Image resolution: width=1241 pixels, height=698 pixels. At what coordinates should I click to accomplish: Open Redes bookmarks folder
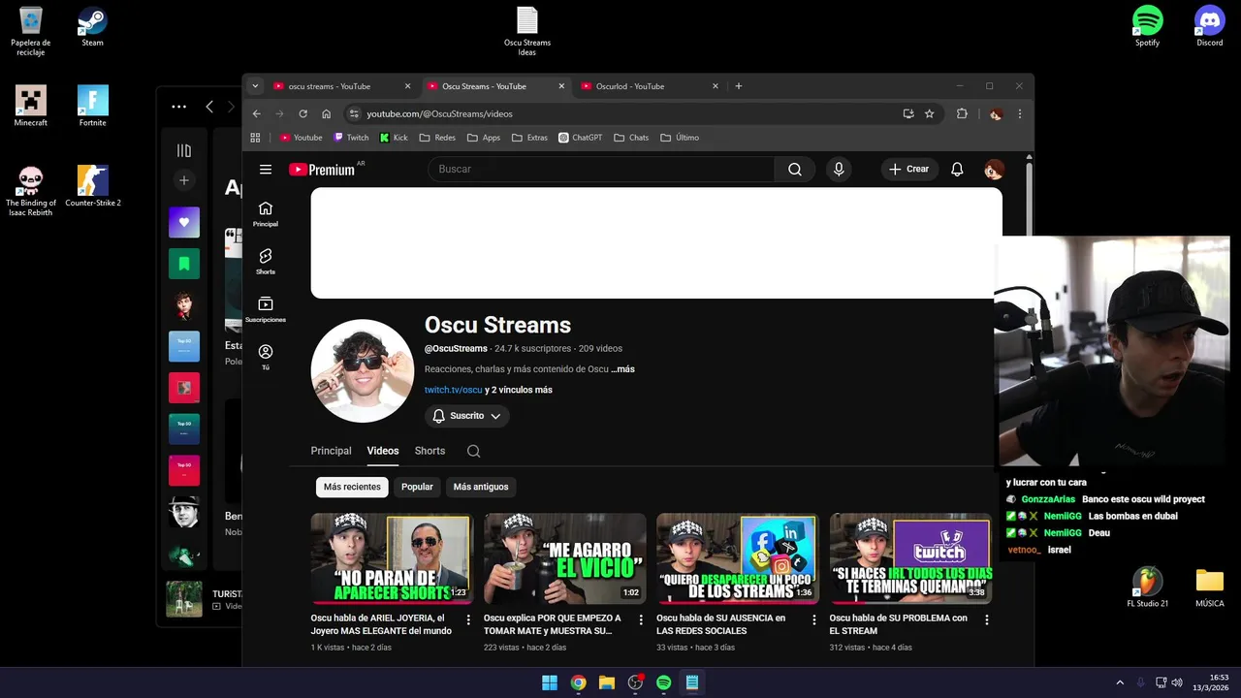[x=437, y=138]
